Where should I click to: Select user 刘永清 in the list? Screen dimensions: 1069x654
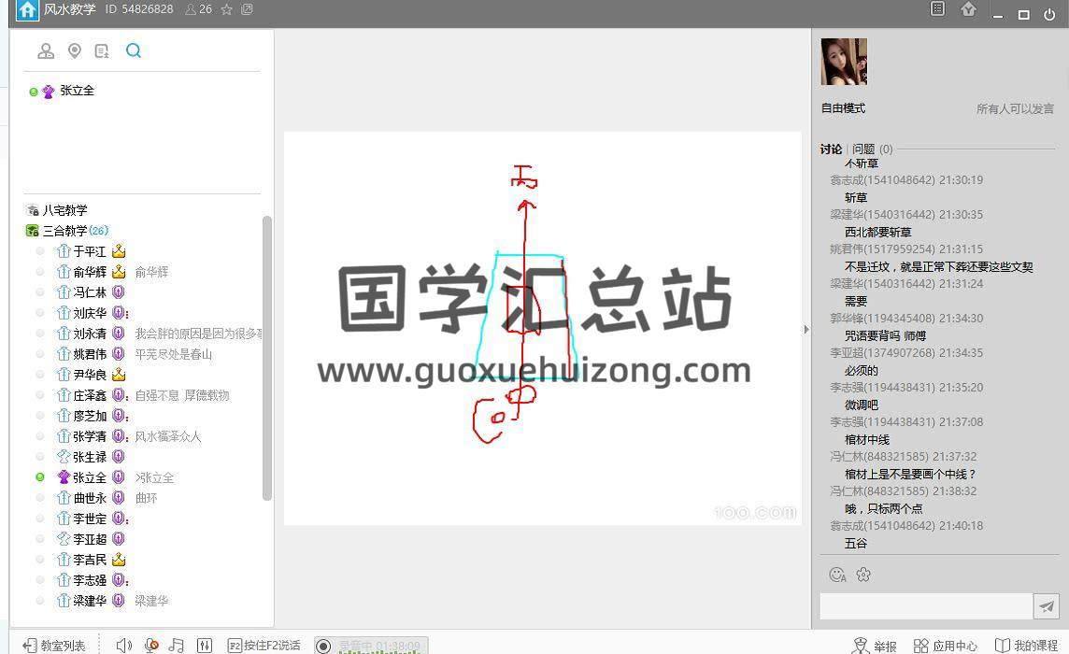click(x=90, y=334)
